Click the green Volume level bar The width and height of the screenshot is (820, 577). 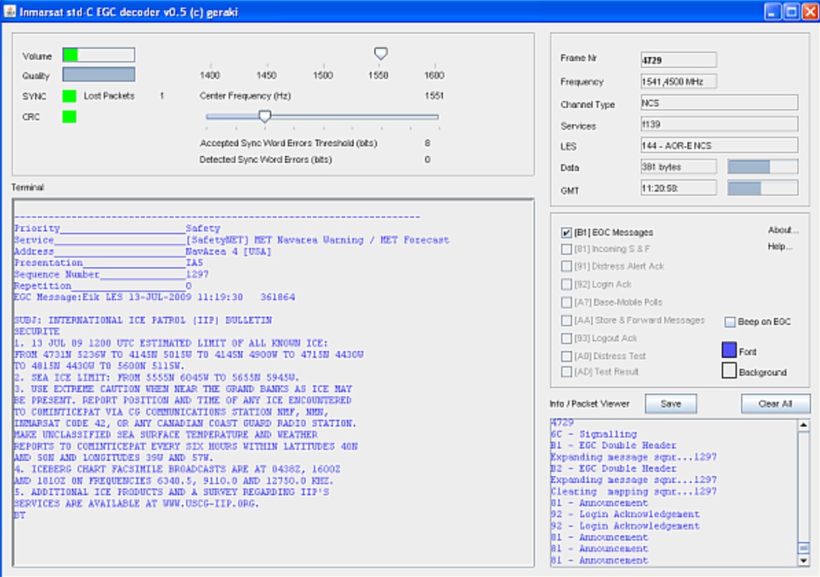[x=71, y=56]
